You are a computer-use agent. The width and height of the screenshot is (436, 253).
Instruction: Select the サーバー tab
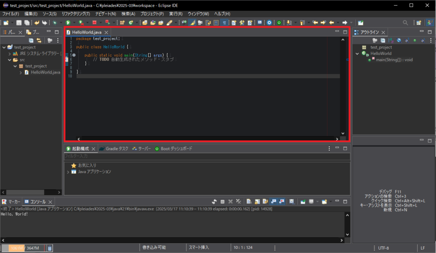click(141, 148)
